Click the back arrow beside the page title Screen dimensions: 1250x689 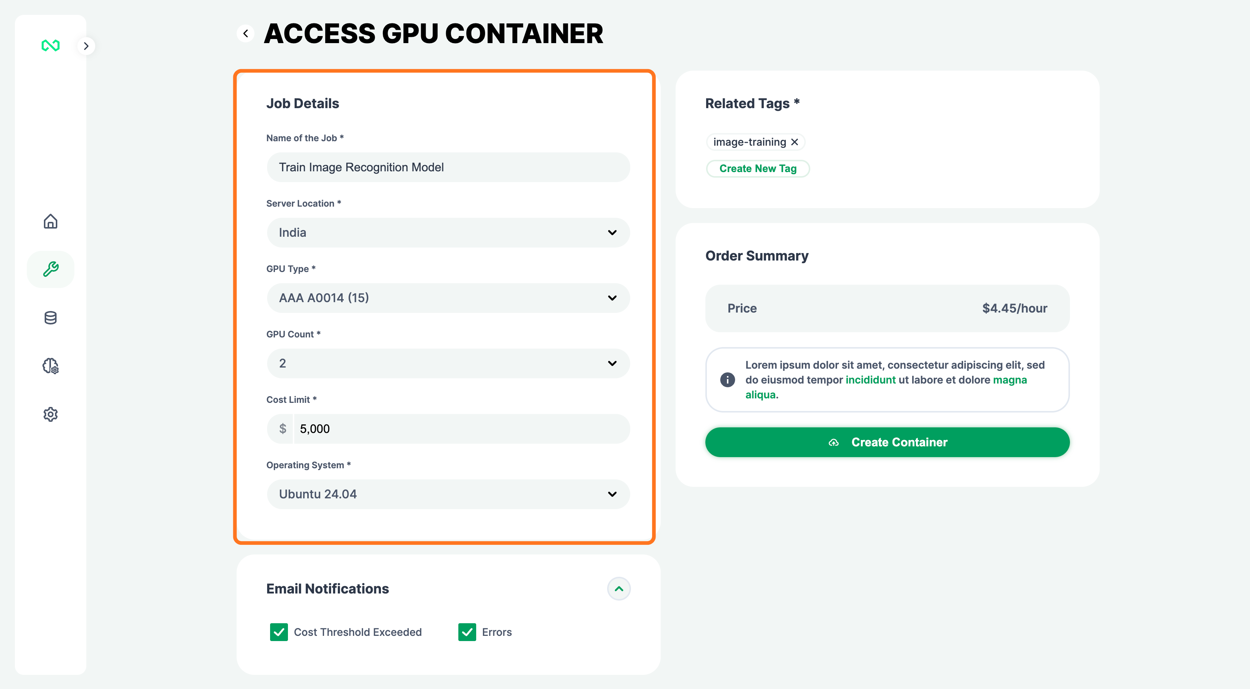tap(246, 33)
